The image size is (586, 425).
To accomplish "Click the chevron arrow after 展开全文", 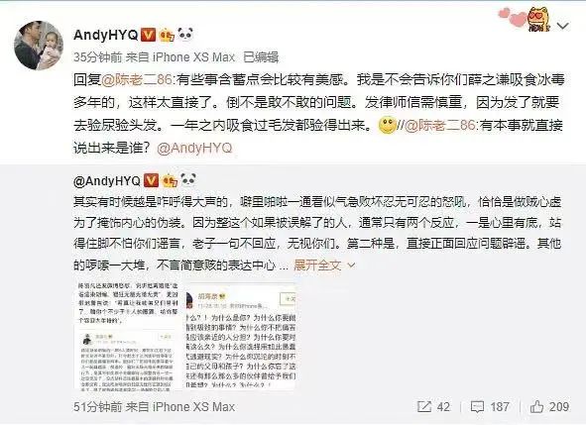I will (351, 266).
